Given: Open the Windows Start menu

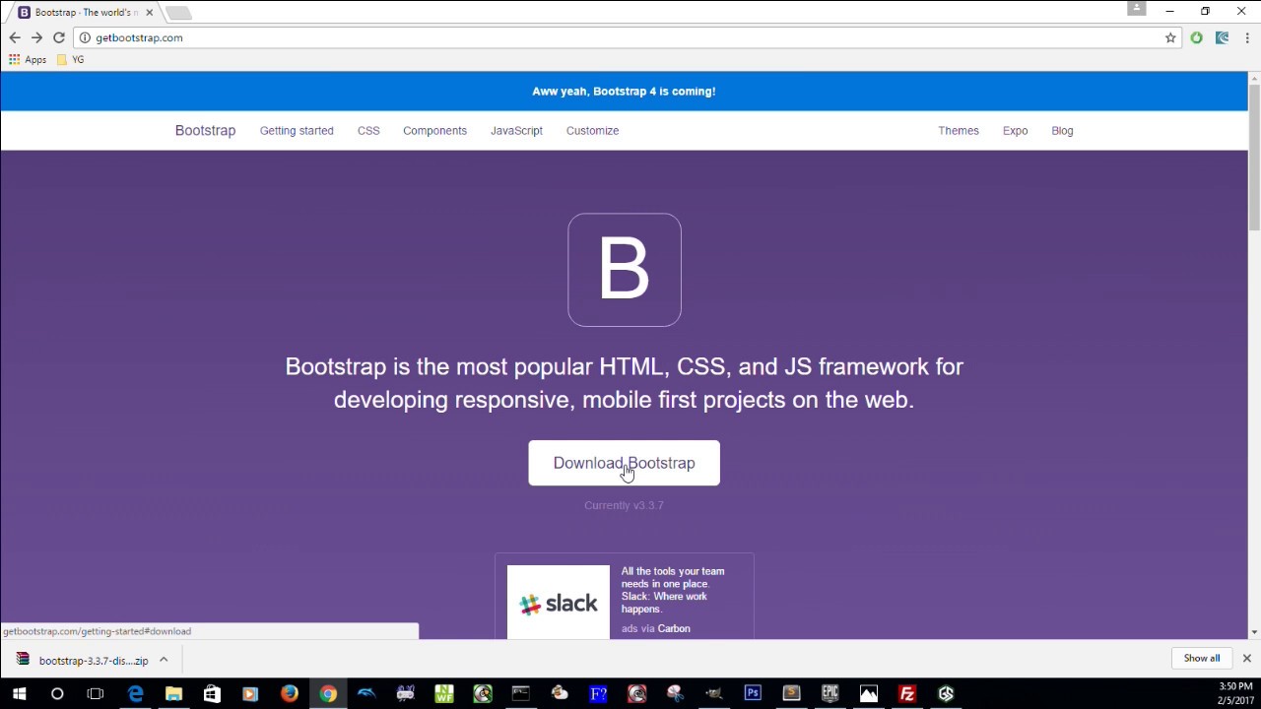Looking at the screenshot, I should 19,693.
